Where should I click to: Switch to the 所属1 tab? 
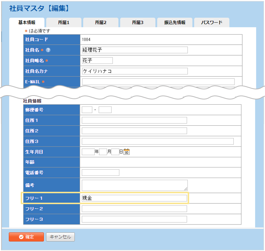click(64, 23)
